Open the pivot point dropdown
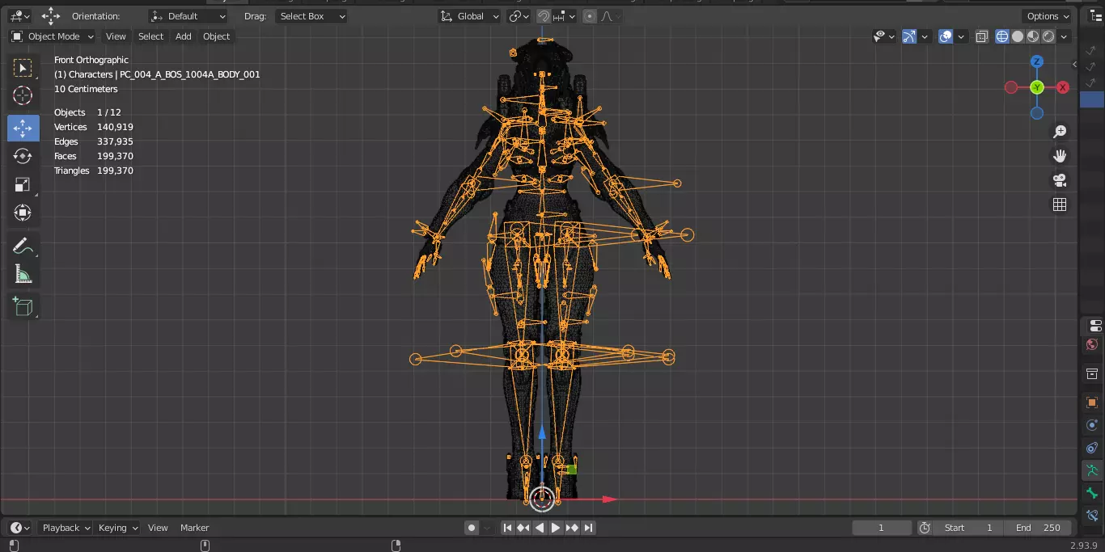The image size is (1105, 552). coord(519,16)
